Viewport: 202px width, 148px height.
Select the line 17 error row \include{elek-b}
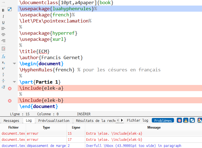[x=101, y=139]
